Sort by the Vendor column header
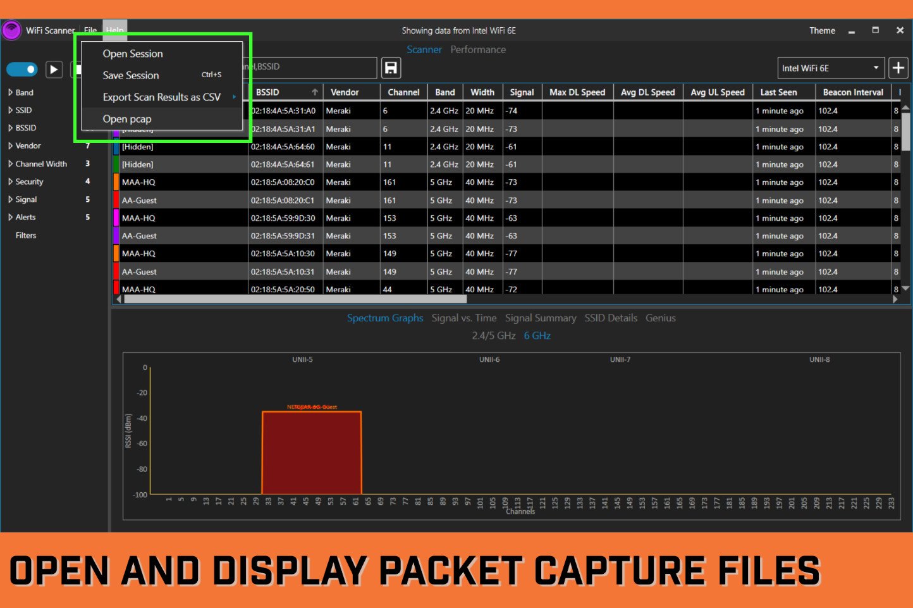The height and width of the screenshot is (608, 913). click(x=352, y=92)
